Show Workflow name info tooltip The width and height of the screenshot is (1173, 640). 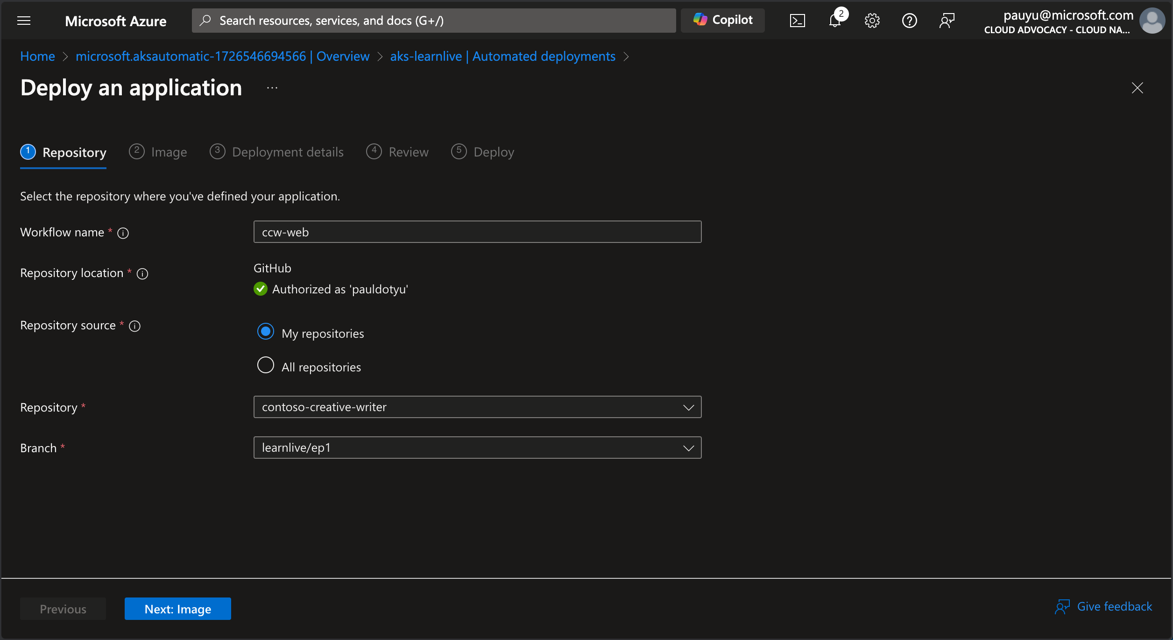tap(123, 233)
